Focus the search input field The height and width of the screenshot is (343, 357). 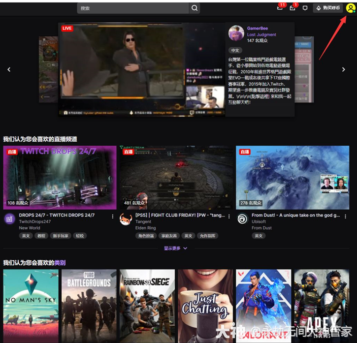pyautogui.click(x=133, y=8)
